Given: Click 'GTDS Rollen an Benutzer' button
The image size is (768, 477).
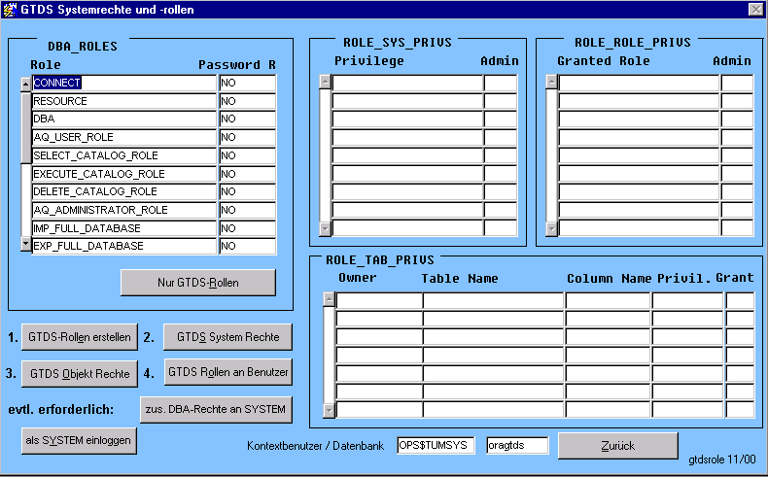Looking at the screenshot, I should 227,372.
